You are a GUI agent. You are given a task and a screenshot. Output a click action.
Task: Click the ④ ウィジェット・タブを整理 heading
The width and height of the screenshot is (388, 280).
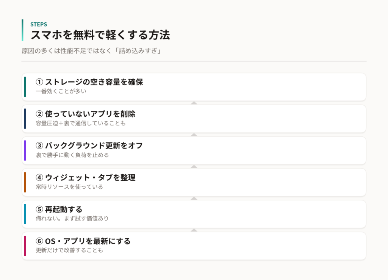85,177
